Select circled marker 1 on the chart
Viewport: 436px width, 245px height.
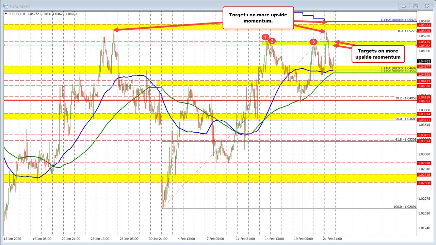click(x=266, y=37)
